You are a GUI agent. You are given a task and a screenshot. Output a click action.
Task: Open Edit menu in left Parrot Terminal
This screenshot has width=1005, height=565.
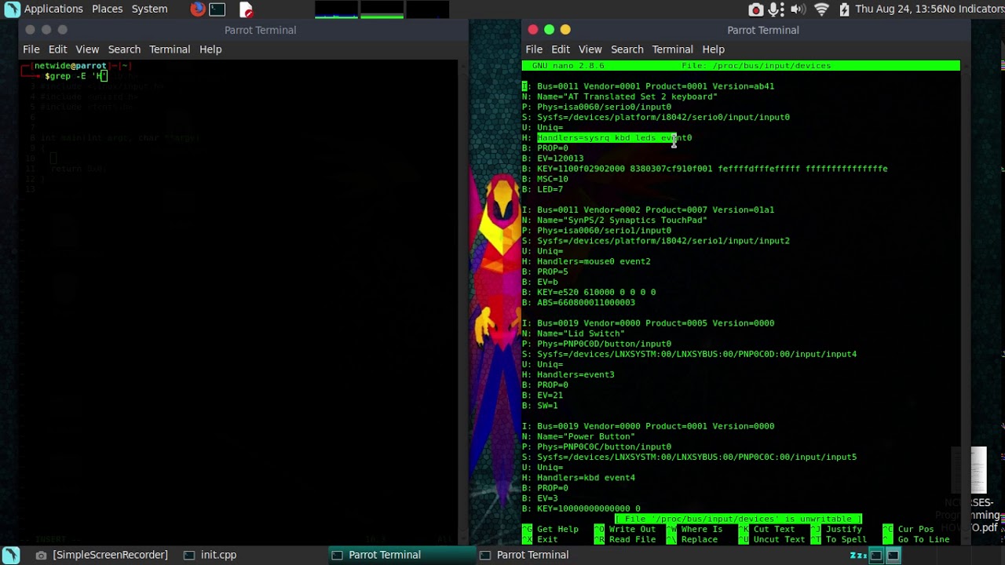(57, 49)
